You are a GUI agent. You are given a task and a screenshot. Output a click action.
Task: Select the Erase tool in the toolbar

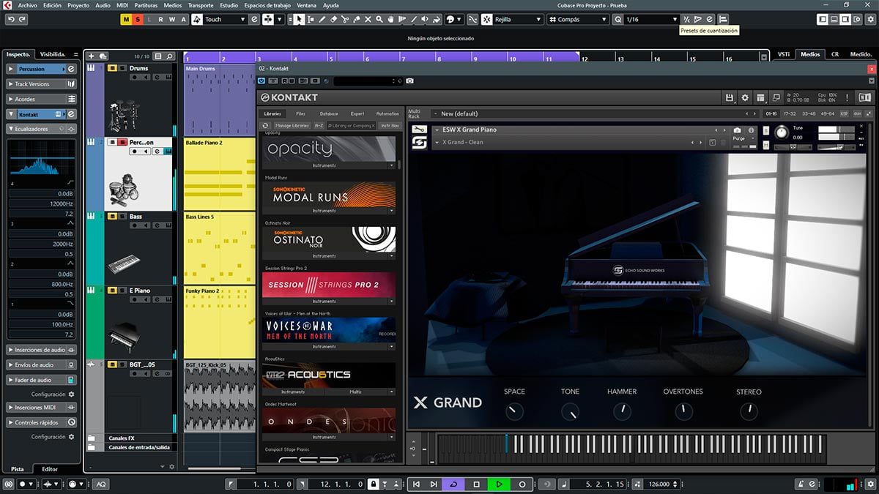coord(334,19)
